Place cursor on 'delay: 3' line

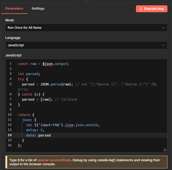(35, 130)
